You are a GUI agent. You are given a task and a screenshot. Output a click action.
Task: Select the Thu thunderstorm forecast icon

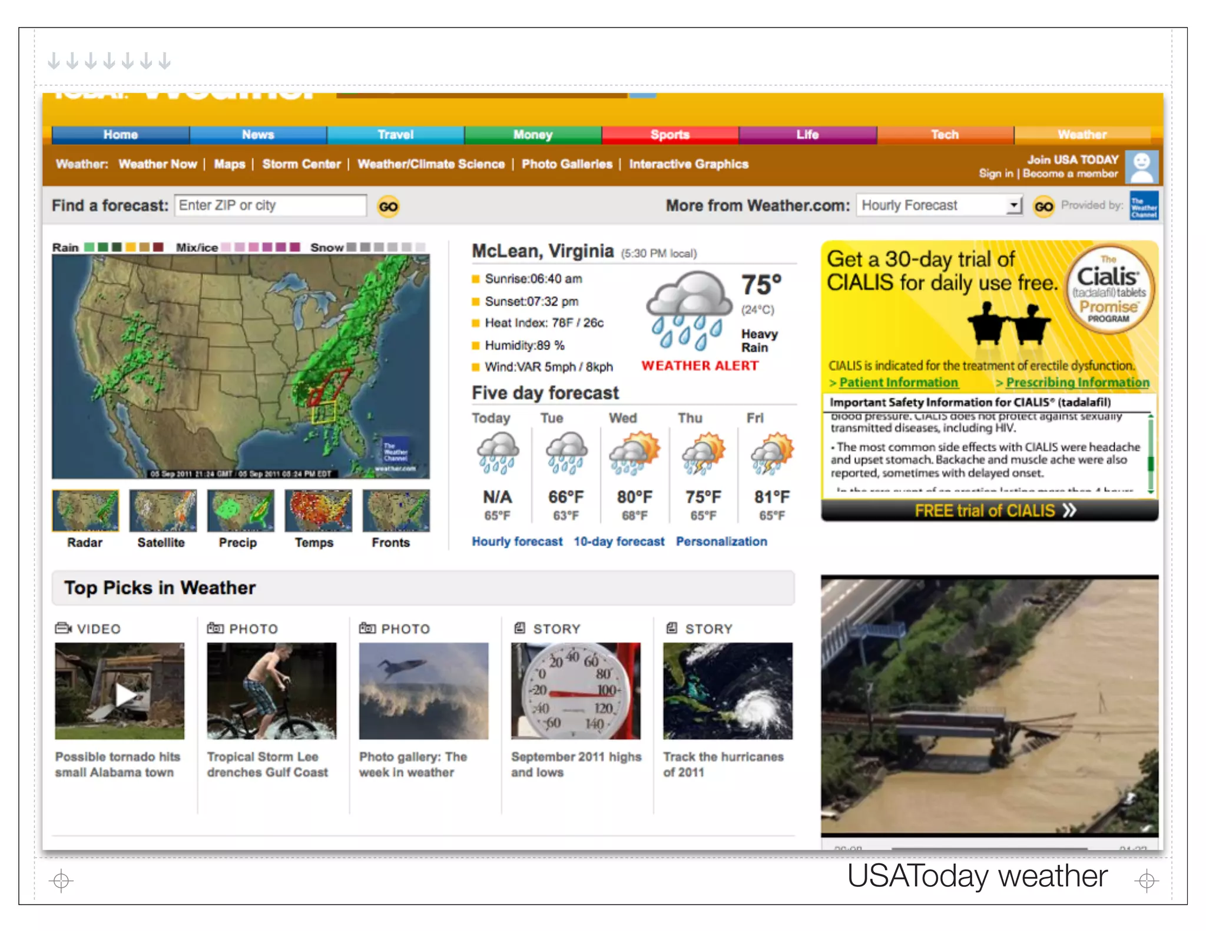click(x=703, y=453)
